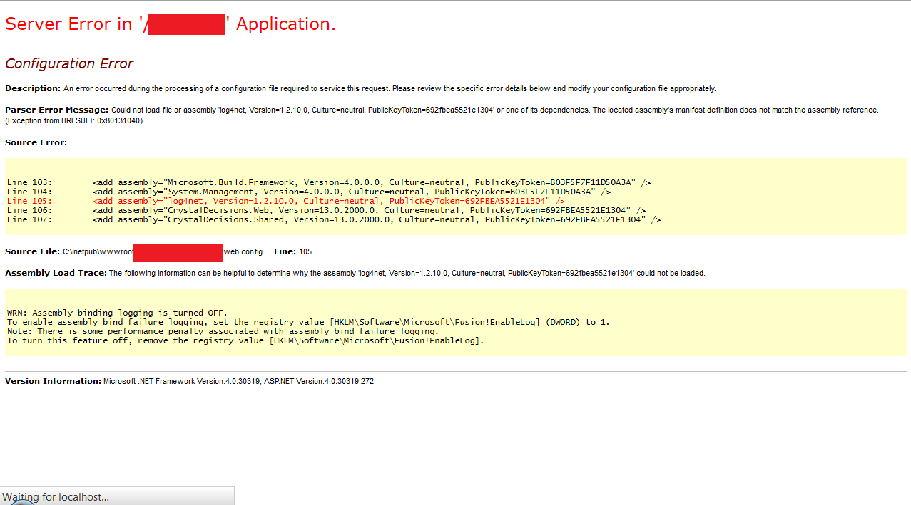Click the 'Assembly Load Trace:' label
The height and width of the screenshot is (505, 911).
[x=56, y=273]
